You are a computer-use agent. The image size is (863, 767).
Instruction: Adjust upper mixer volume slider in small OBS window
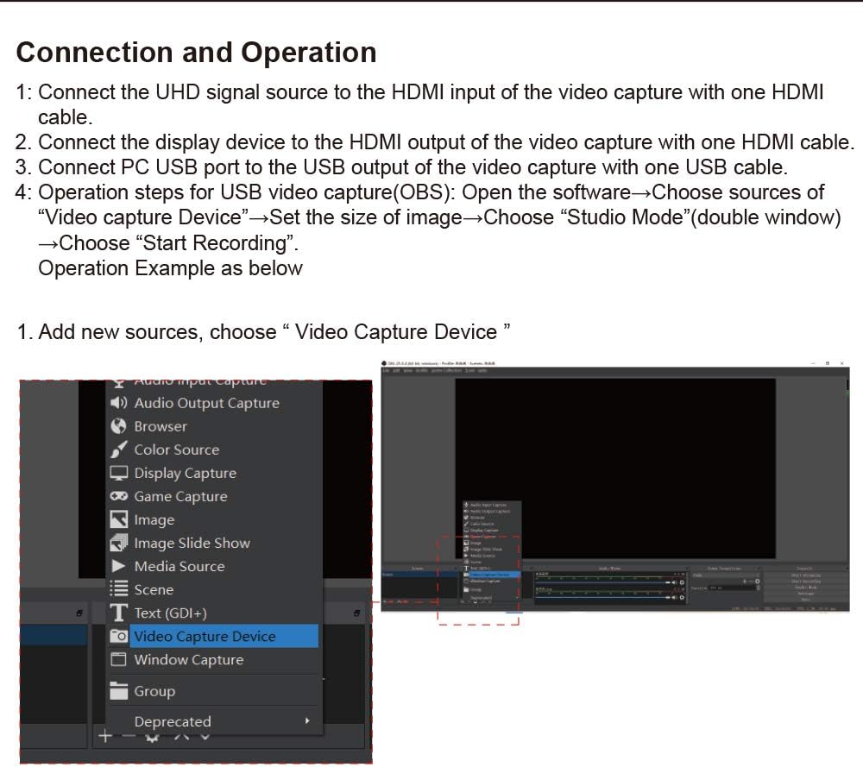click(604, 582)
